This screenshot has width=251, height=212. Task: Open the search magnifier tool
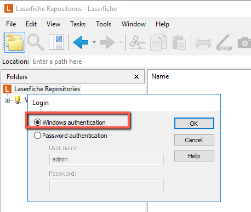click(36, 42)
